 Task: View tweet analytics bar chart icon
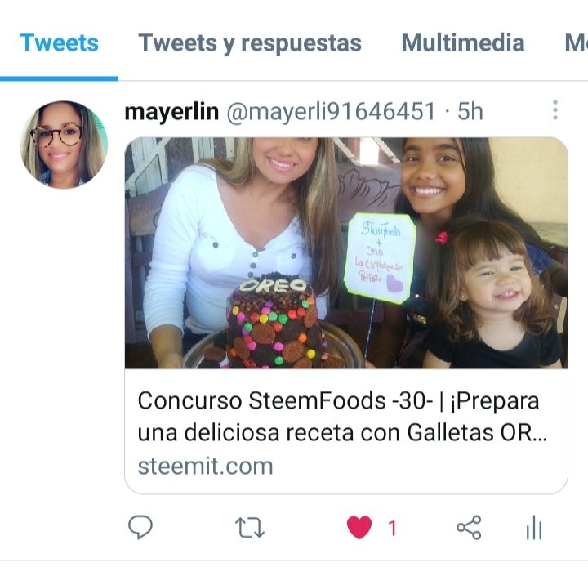pos(534,527)
